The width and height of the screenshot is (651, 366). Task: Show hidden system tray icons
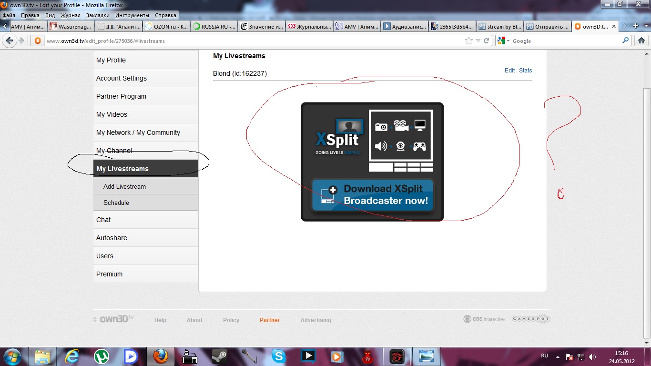point(558,356)
